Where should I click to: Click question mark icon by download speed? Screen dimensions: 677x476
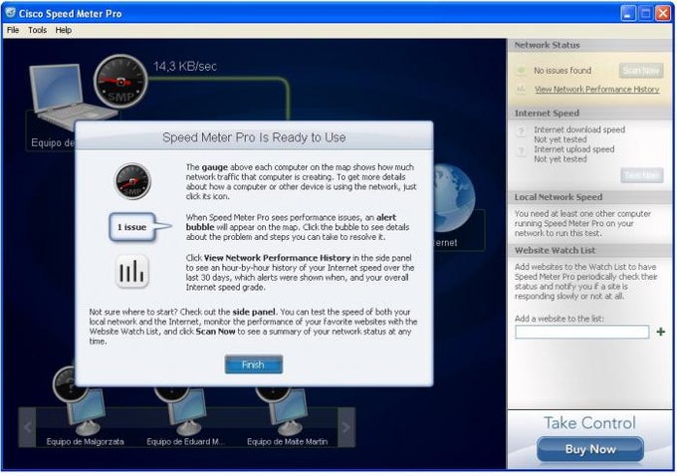[522, 130]
